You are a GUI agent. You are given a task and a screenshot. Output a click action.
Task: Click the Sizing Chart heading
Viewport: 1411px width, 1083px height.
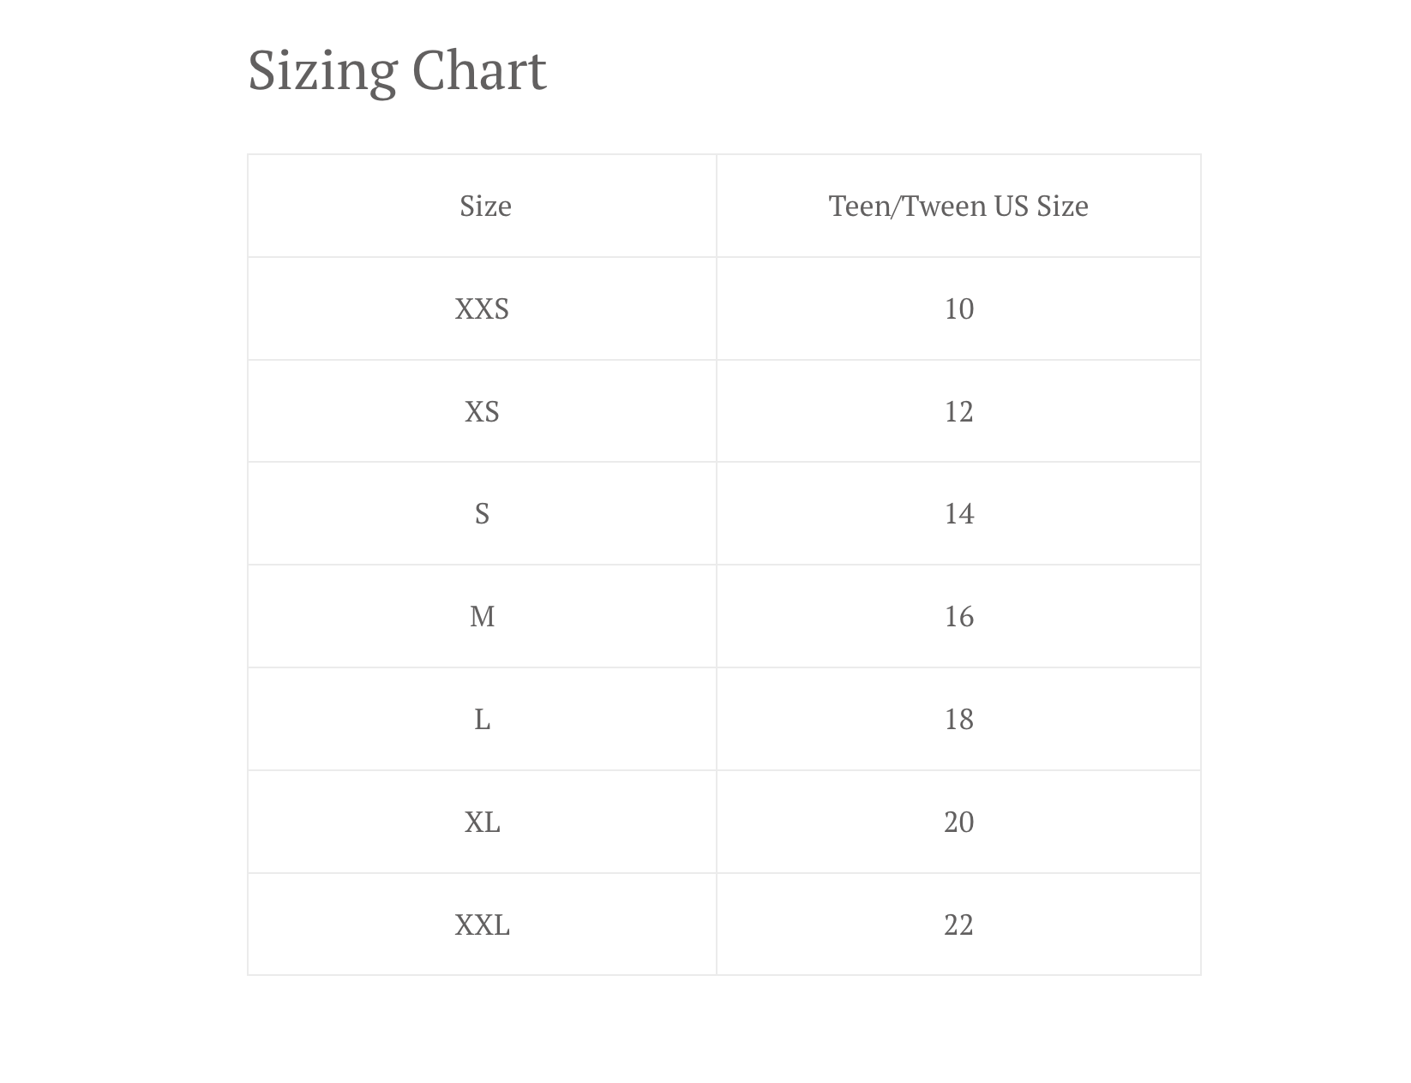point(397,70)
